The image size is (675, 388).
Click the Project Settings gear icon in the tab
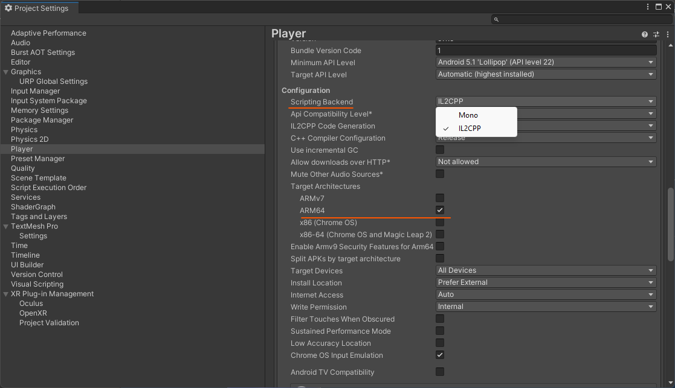pyautogui.click(x=8, y=8)
